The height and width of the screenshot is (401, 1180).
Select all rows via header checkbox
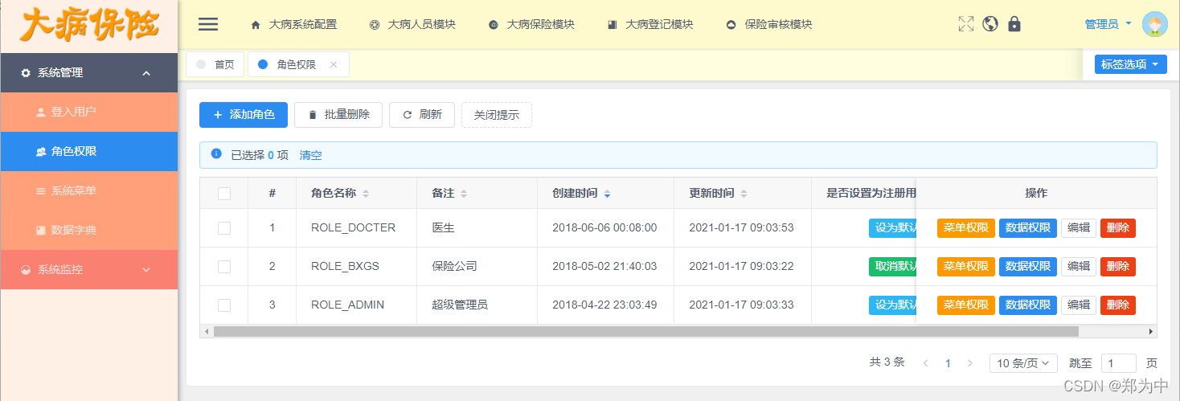[x=224, y=193]
